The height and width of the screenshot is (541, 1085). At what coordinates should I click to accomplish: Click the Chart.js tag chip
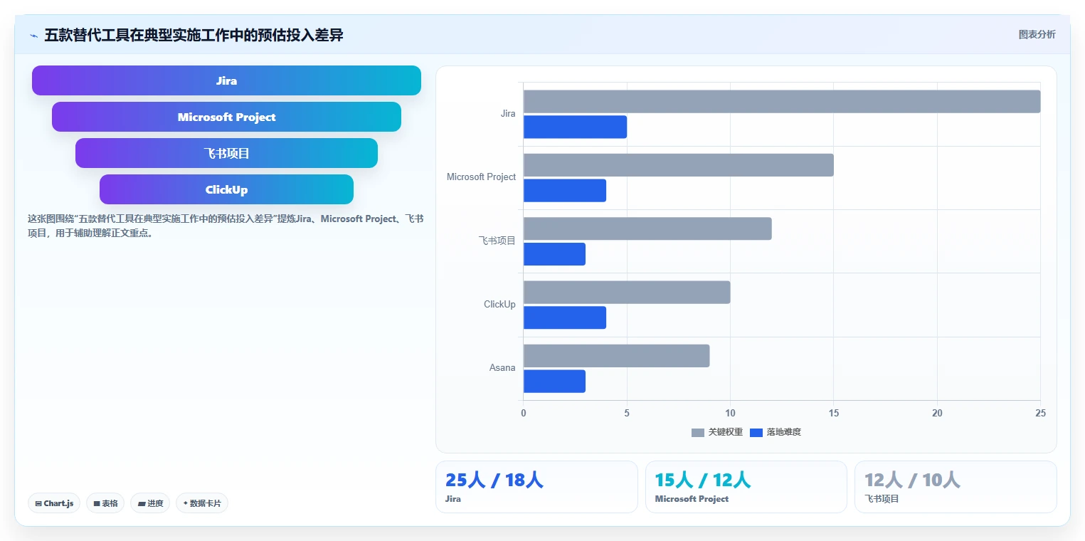(54, 503)
